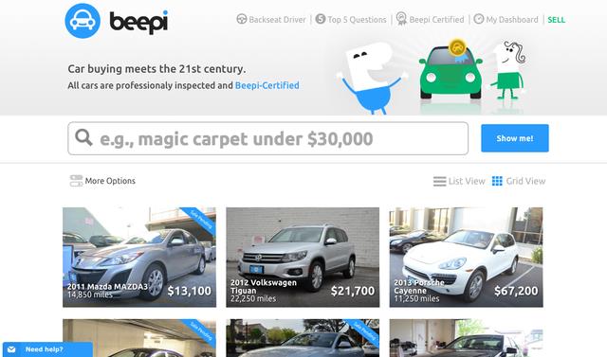This screenshot has height=357, width=607.
Task: Click the number 5 circle icon
Action: click(x=321, y=19)
